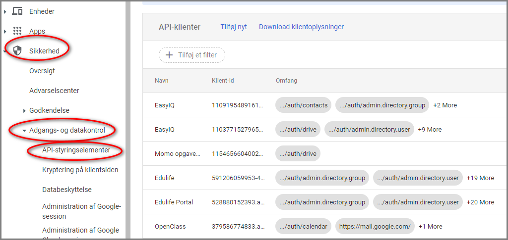This screenshot has height=240, width=508.
Task: Open Kryptering på klientsiden
Action: click(x=80, y=170)
